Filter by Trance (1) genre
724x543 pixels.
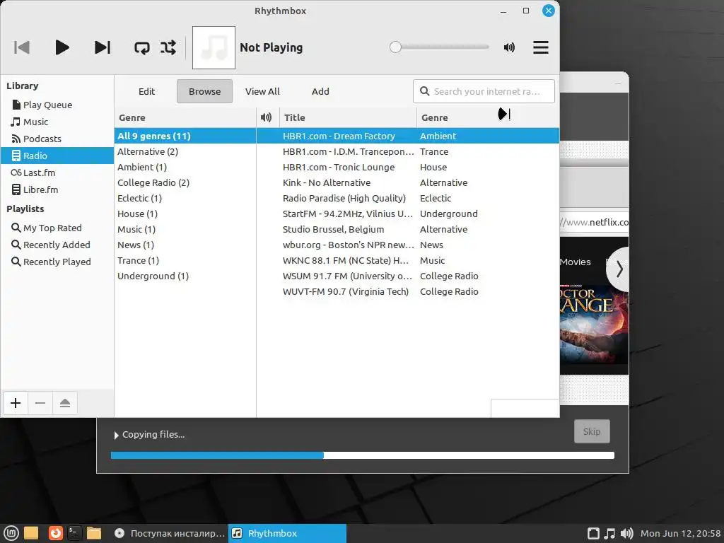click(x=185, y=260)
